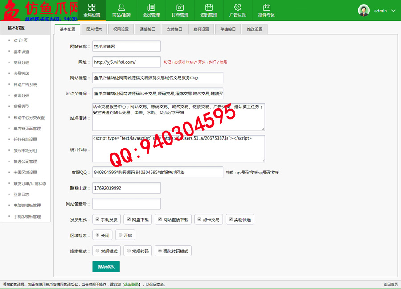401x289 pixels.
Task: Open the 会员管理 member management icon
Action: point(151,7)
